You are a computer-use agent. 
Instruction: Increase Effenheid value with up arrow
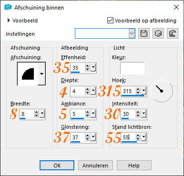[x=88, y=66]
